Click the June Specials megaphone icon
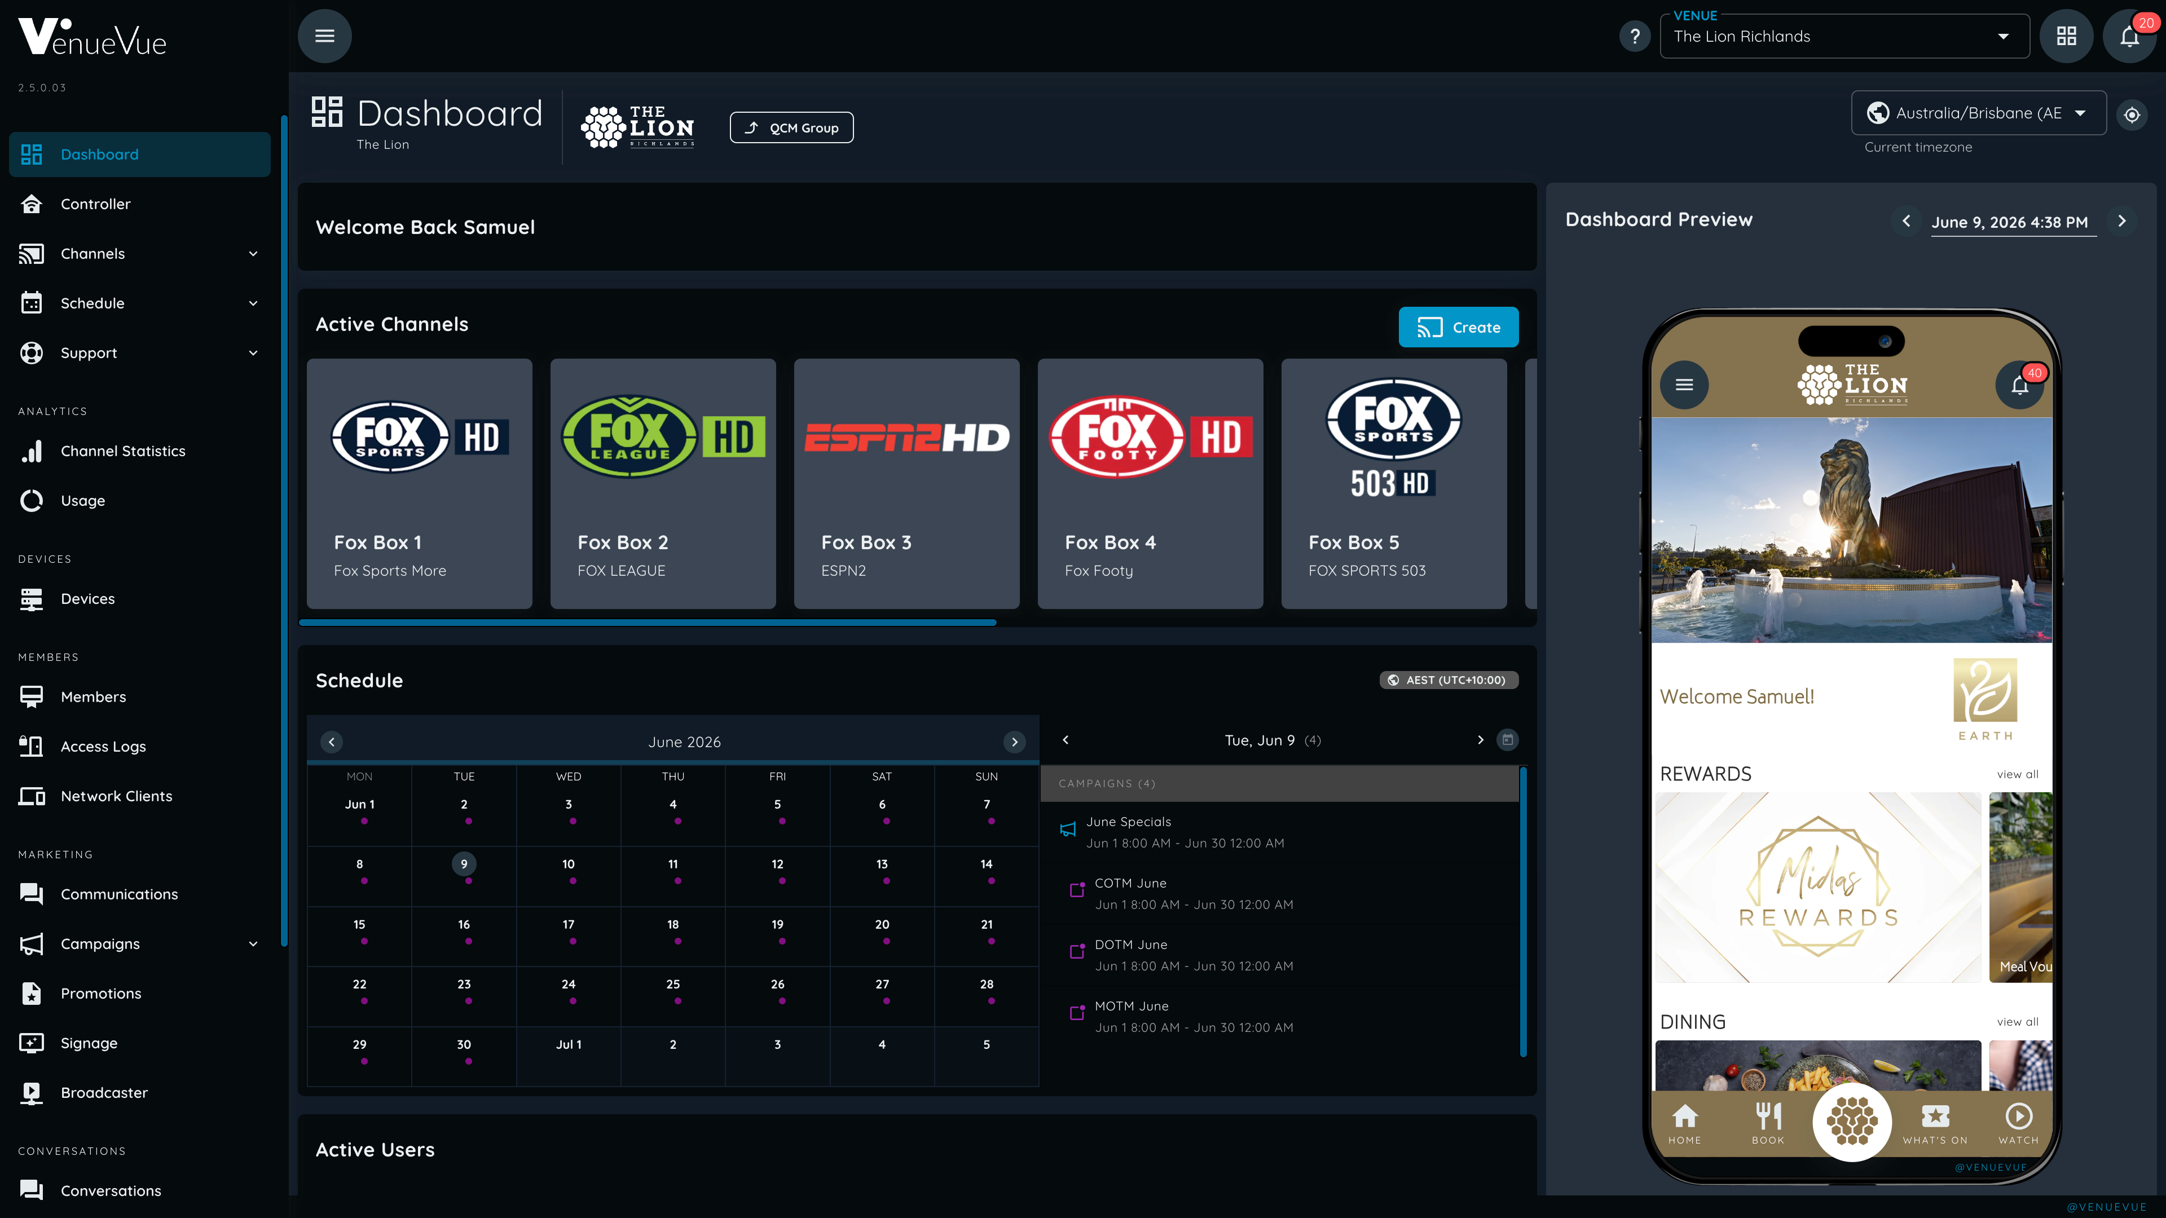 click(x=1068, y=829)
